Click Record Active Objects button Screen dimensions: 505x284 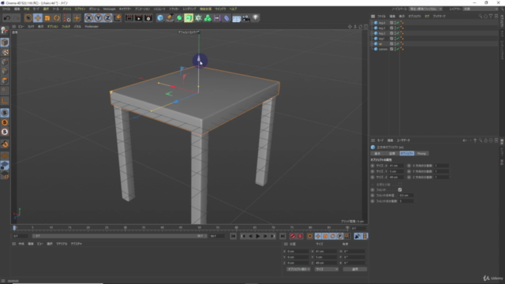tap(293, 237)
